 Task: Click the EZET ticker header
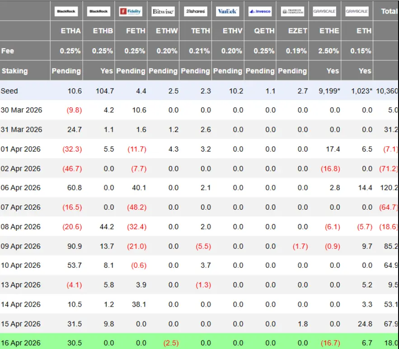point(297,31)
